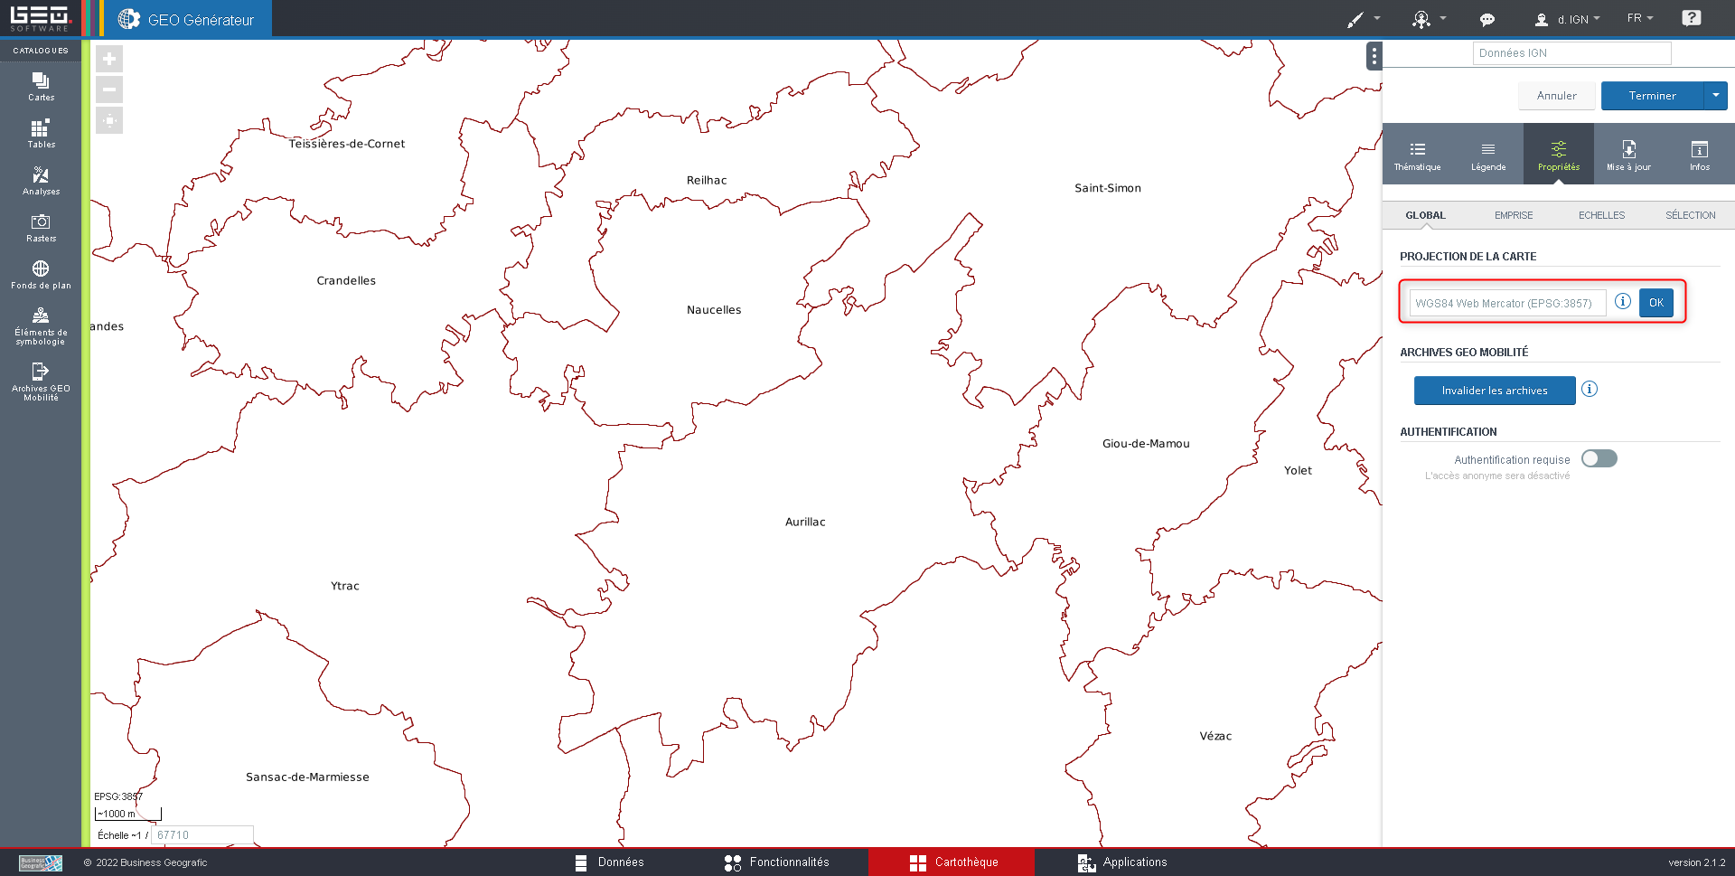Click Invalider les archives button
This screenshot has width=1735, height=876.
pos(1494,391)
